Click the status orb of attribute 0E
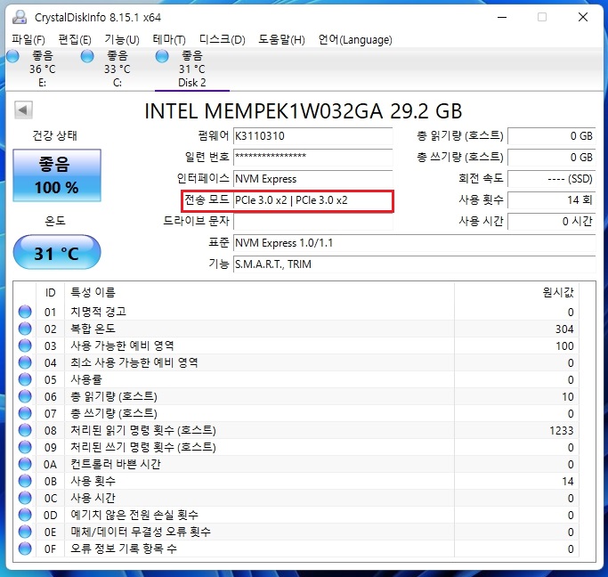 coord(25,532)
